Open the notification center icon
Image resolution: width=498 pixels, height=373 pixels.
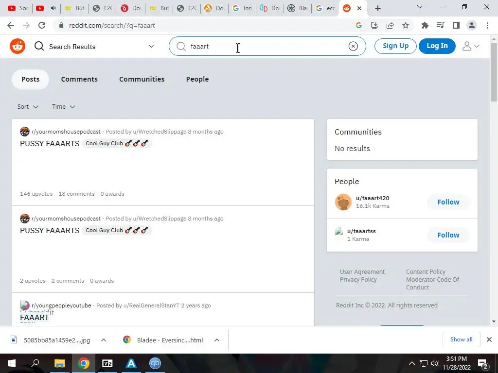[483, 364]
